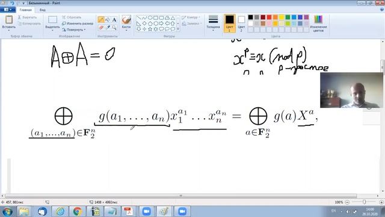385x217 pixels.
Task: Select the Eraser tool
Action: 101,28
